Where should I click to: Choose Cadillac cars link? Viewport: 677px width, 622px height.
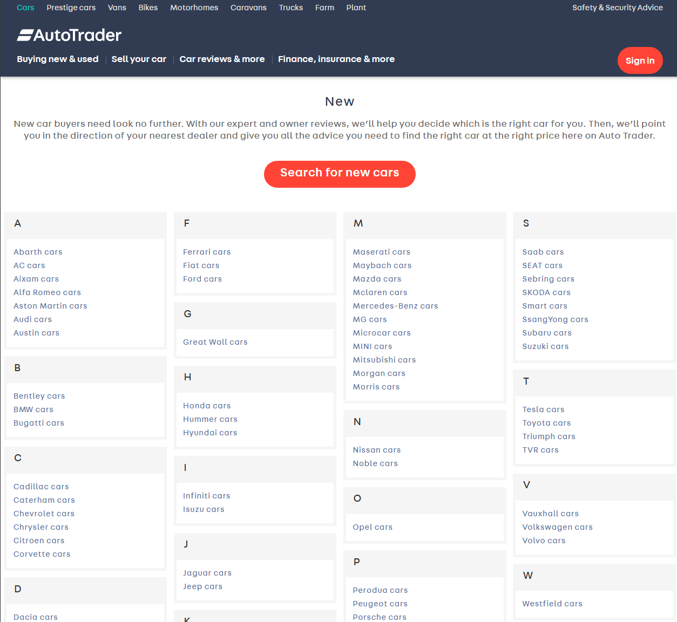[41, 487]
